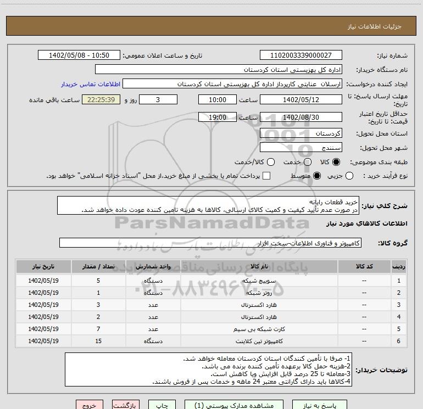Click مشاهده مدارک پیوستی (1) button

click(x=234, y=405)
